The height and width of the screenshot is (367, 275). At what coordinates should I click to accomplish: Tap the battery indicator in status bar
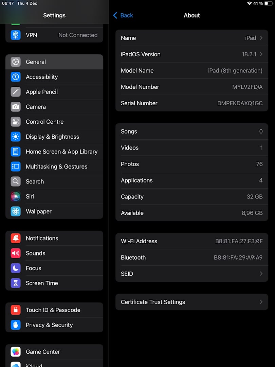pos(268,3)
